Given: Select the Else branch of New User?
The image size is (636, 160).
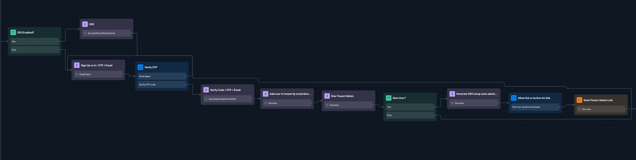Looking at the screenshot, I should [410, 115].
